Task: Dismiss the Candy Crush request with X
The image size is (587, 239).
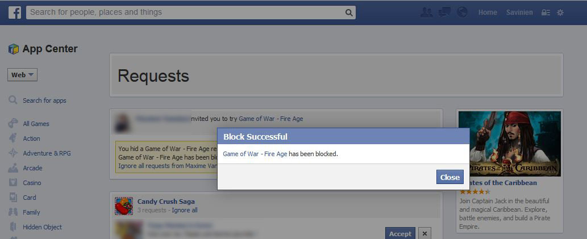Action: (x=424, y=233)
